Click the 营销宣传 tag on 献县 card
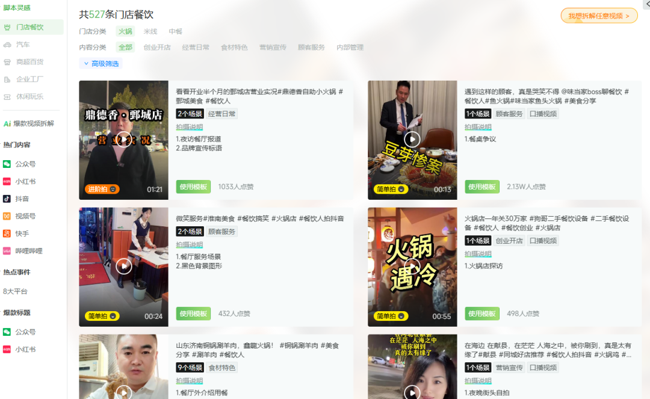Image resolution: width=650 pixels, height=399 pixels. tap(509, 368)
